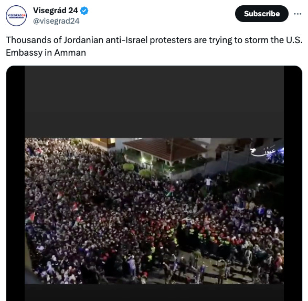Open the Visegrád 24 profile avatar

click(16, 16)
